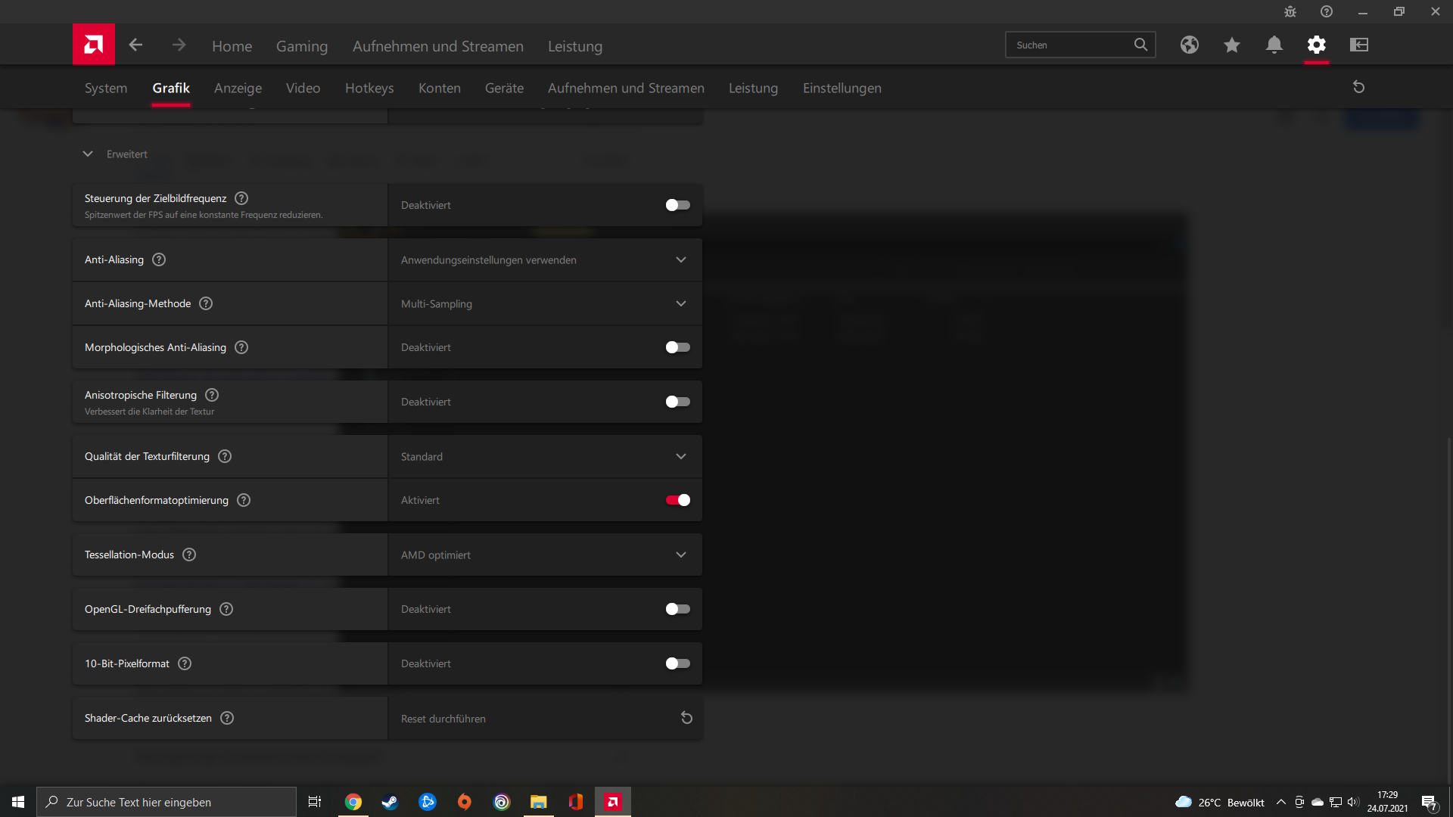
Task: Go back with the left arrow
Action: (x=135, y=45)
